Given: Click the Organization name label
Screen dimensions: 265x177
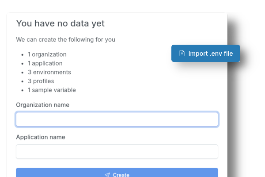Looking at the screenshot, I should tap(42, 105).
